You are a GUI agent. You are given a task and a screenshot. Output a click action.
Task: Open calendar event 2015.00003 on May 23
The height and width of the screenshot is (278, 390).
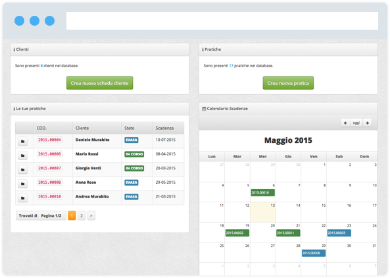pos(339,233)
